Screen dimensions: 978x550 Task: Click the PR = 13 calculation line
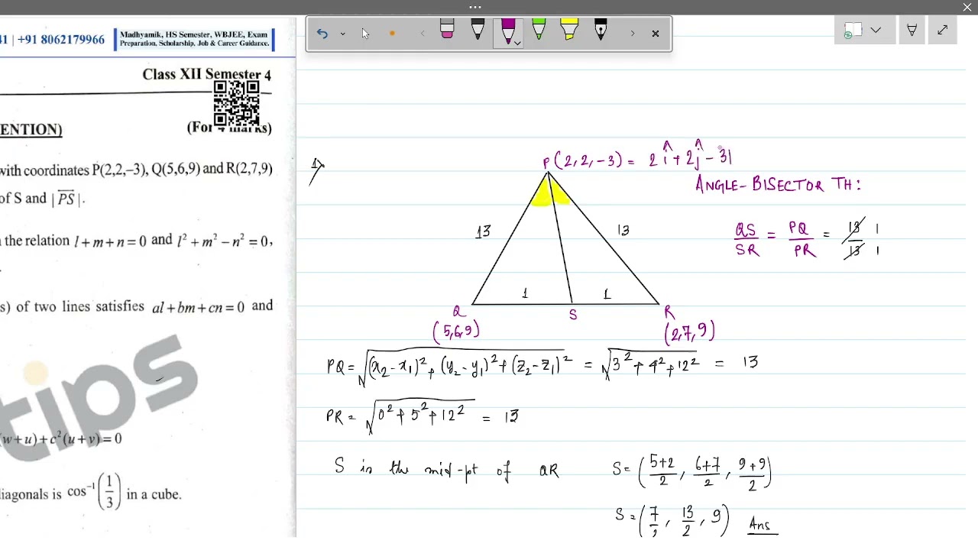click(x=423, y=417)
